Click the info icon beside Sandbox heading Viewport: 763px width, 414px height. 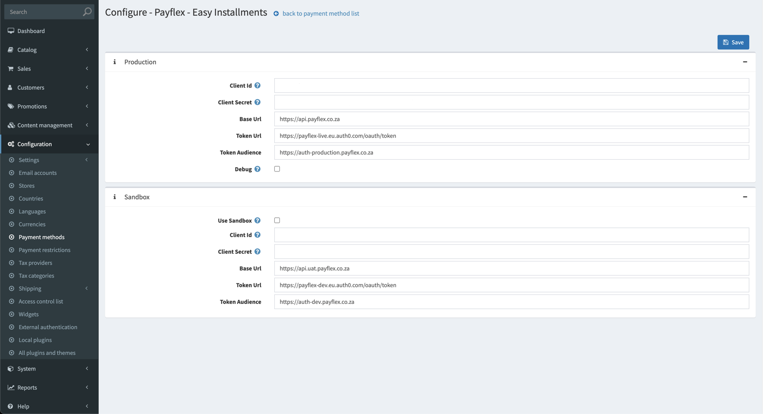[x=114, y=197]
